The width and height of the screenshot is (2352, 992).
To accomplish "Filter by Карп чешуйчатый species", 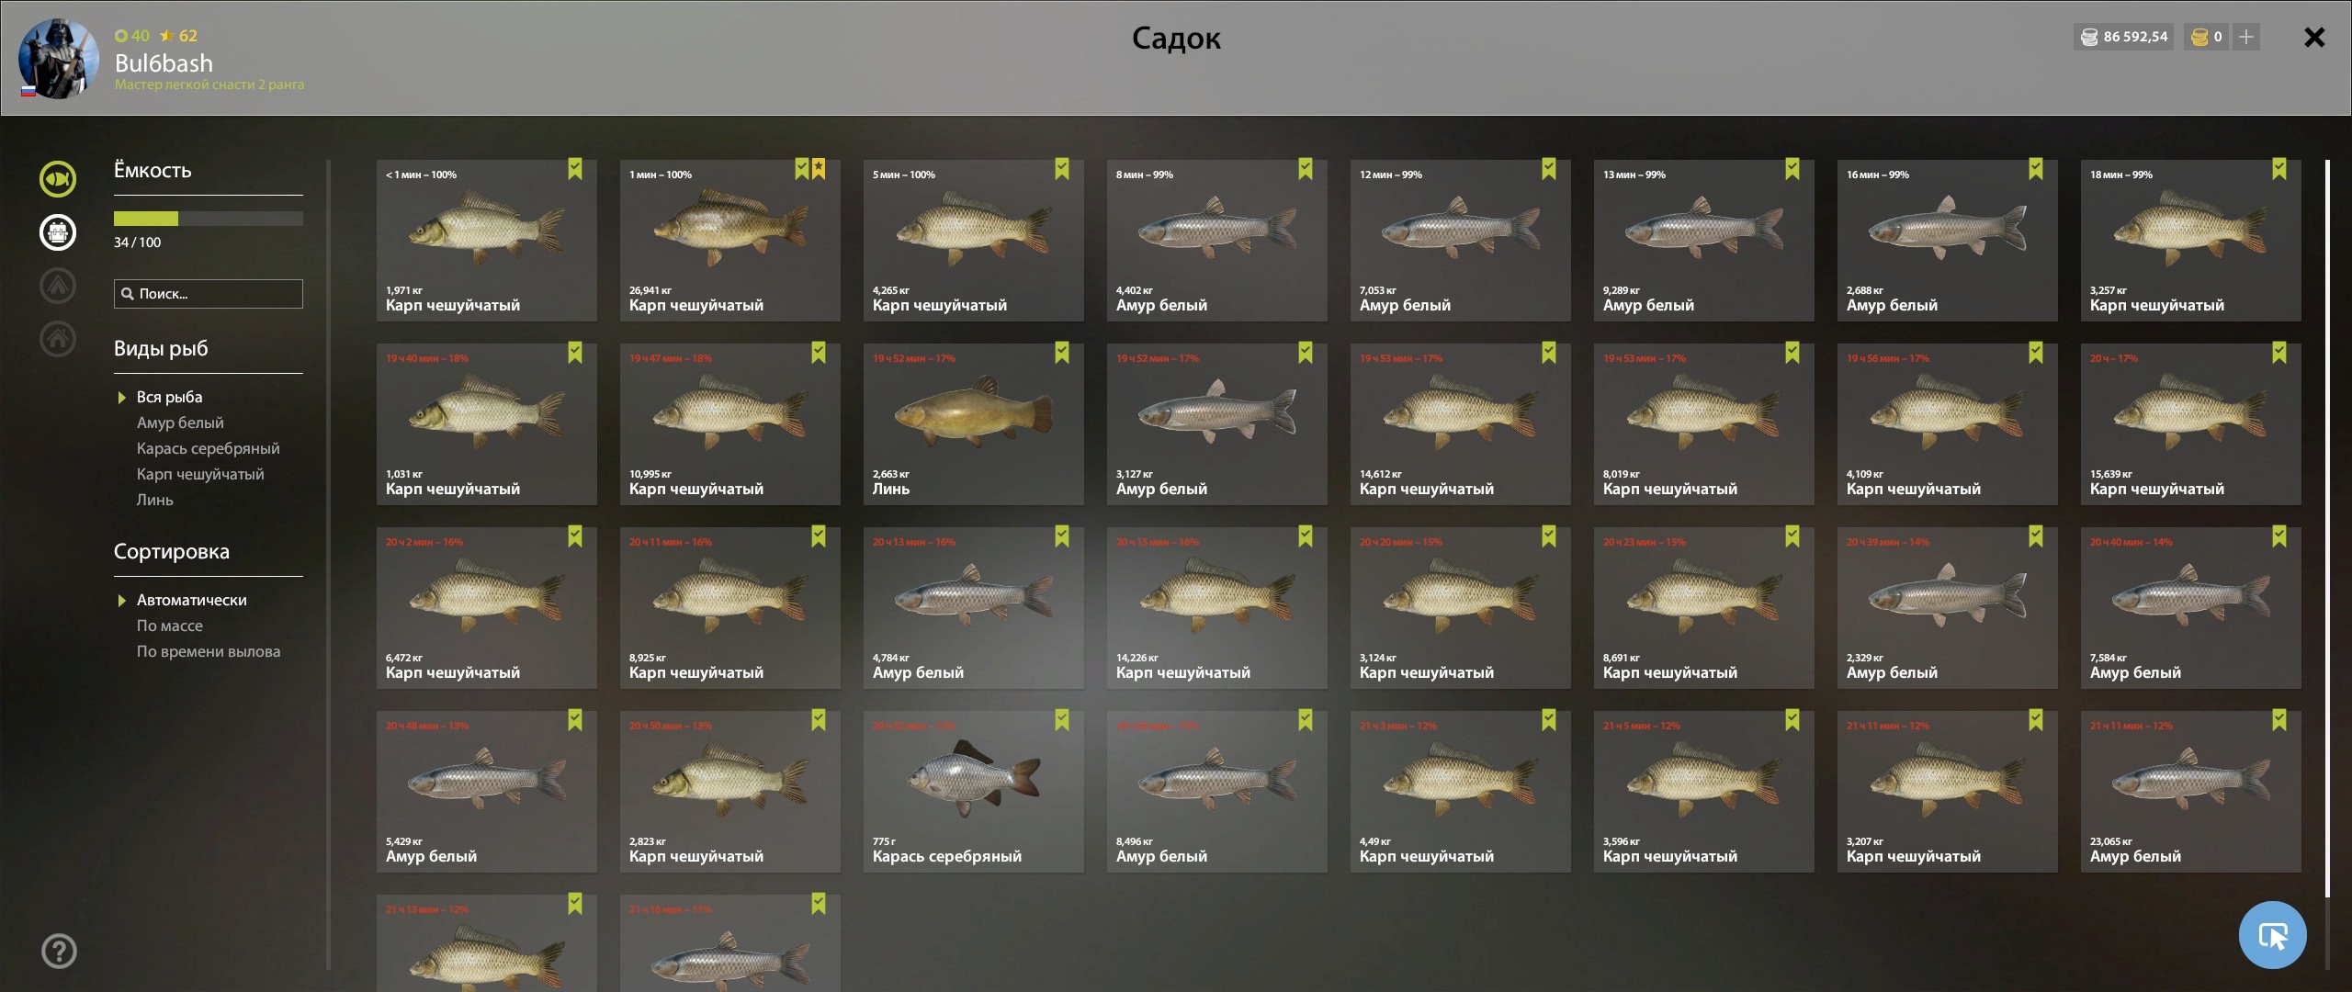I will [200, 474].
